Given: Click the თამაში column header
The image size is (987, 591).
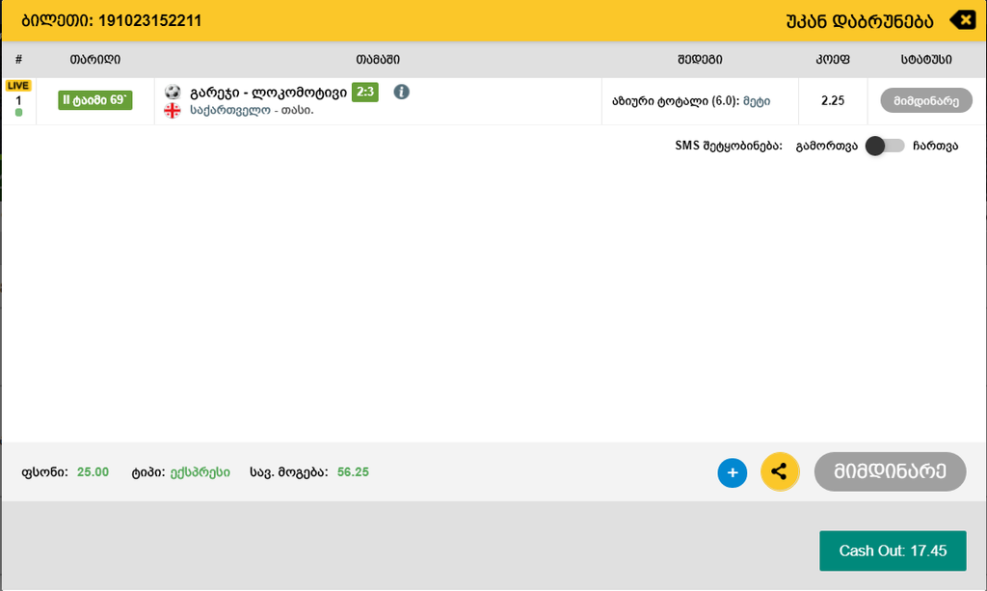Looking at the screenshot, I should coord(378,59).
